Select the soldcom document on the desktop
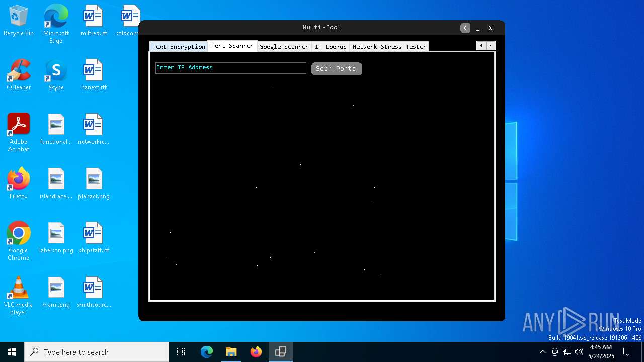The height and width of the screenshot is (362, 644). click(x=128, y=21)
